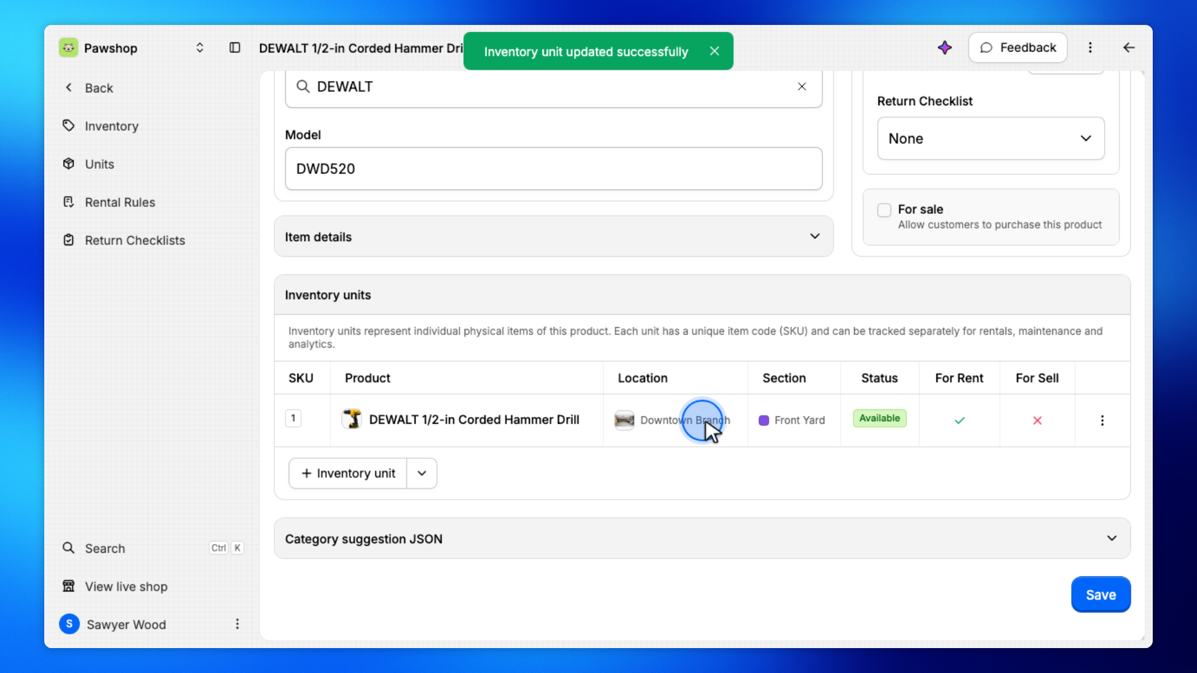Click the Downtown Branch location text
The height and width of the screenshot is (673, 1197).
(685, 420)
